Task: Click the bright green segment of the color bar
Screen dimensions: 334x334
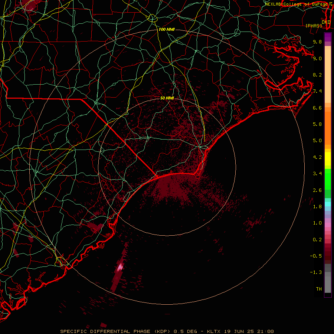Action: coord(328,179)
